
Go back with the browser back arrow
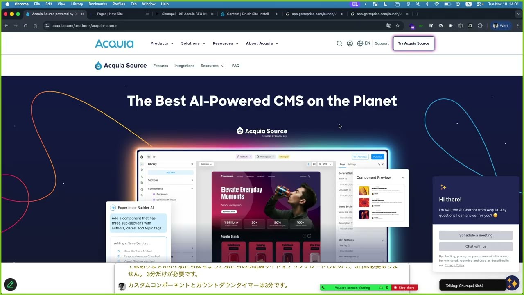tap(6, 25)
